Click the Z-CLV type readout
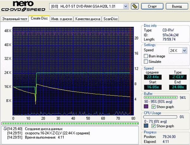 (x=178, y=77)
